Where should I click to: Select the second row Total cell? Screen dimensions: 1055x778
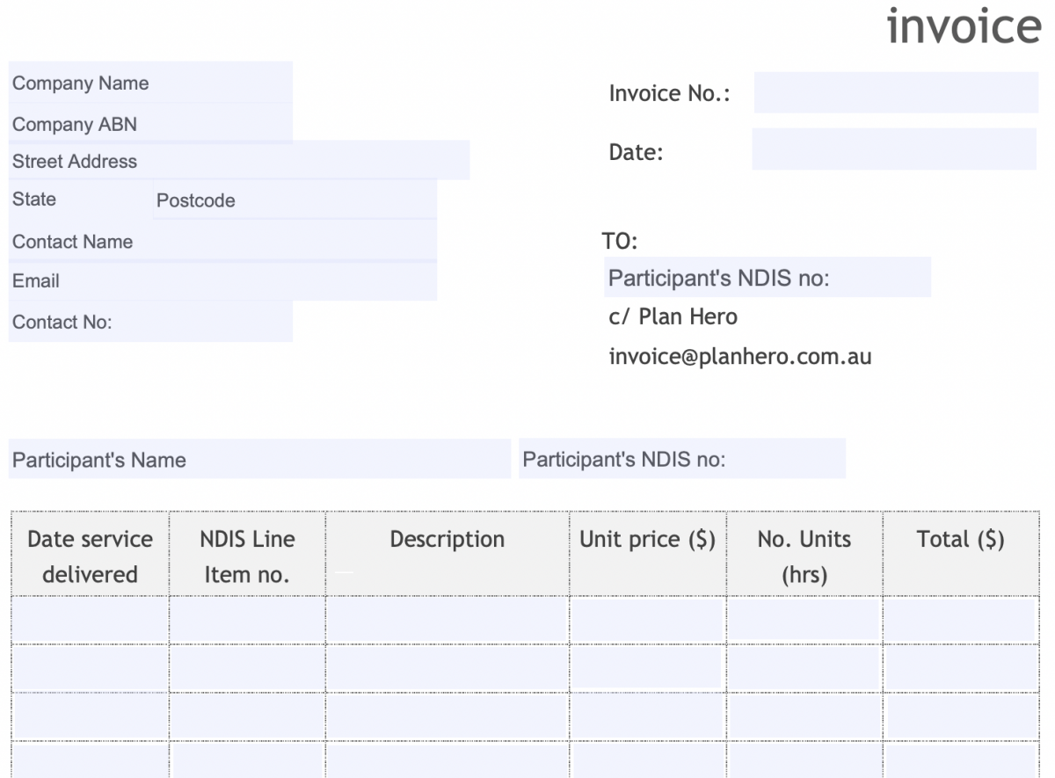coord(960,668)
